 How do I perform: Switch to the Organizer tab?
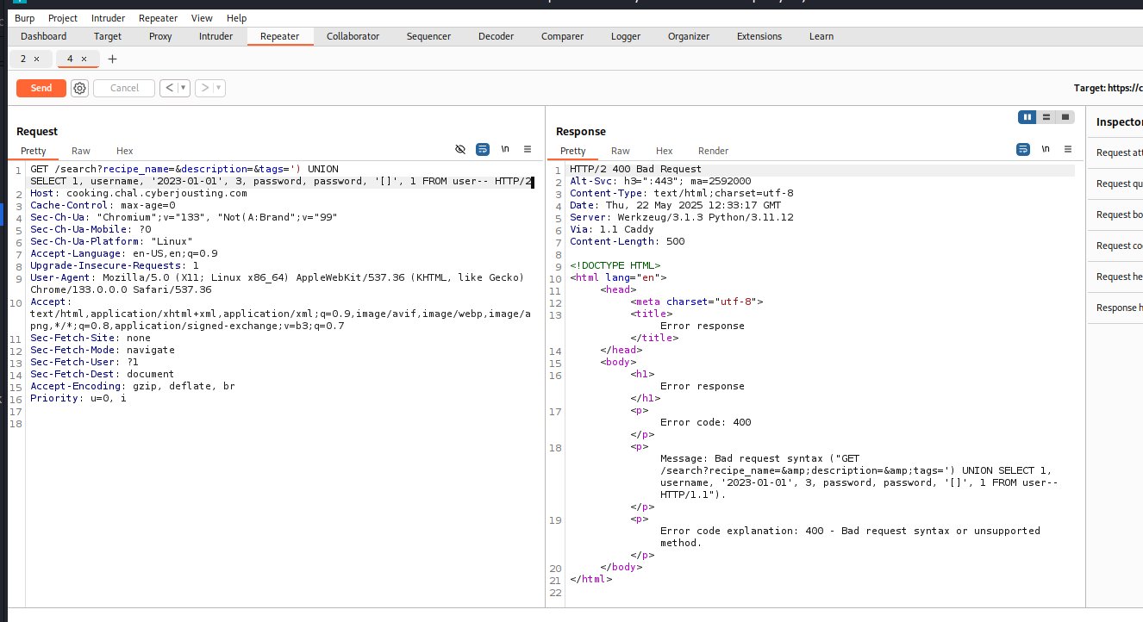pos(689,36)
